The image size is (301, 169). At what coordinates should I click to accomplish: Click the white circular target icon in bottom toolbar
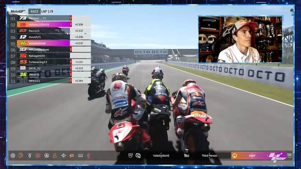(13, 156)
